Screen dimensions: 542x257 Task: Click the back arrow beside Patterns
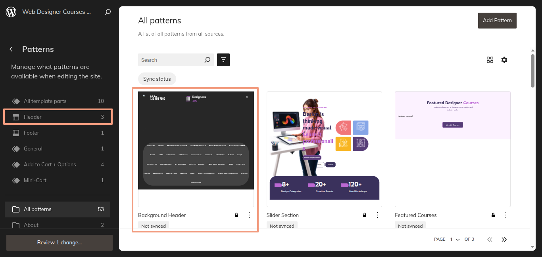[x=11, y=49]
